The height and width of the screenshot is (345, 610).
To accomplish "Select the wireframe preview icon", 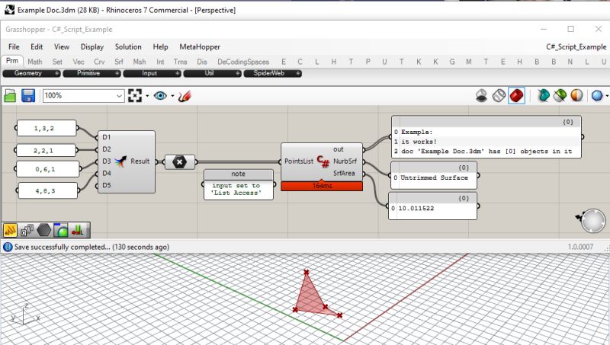I will click(499, 95).
